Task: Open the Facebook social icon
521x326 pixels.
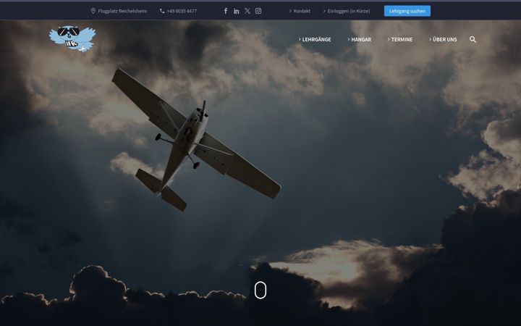Action: click(x=226, y=11)
